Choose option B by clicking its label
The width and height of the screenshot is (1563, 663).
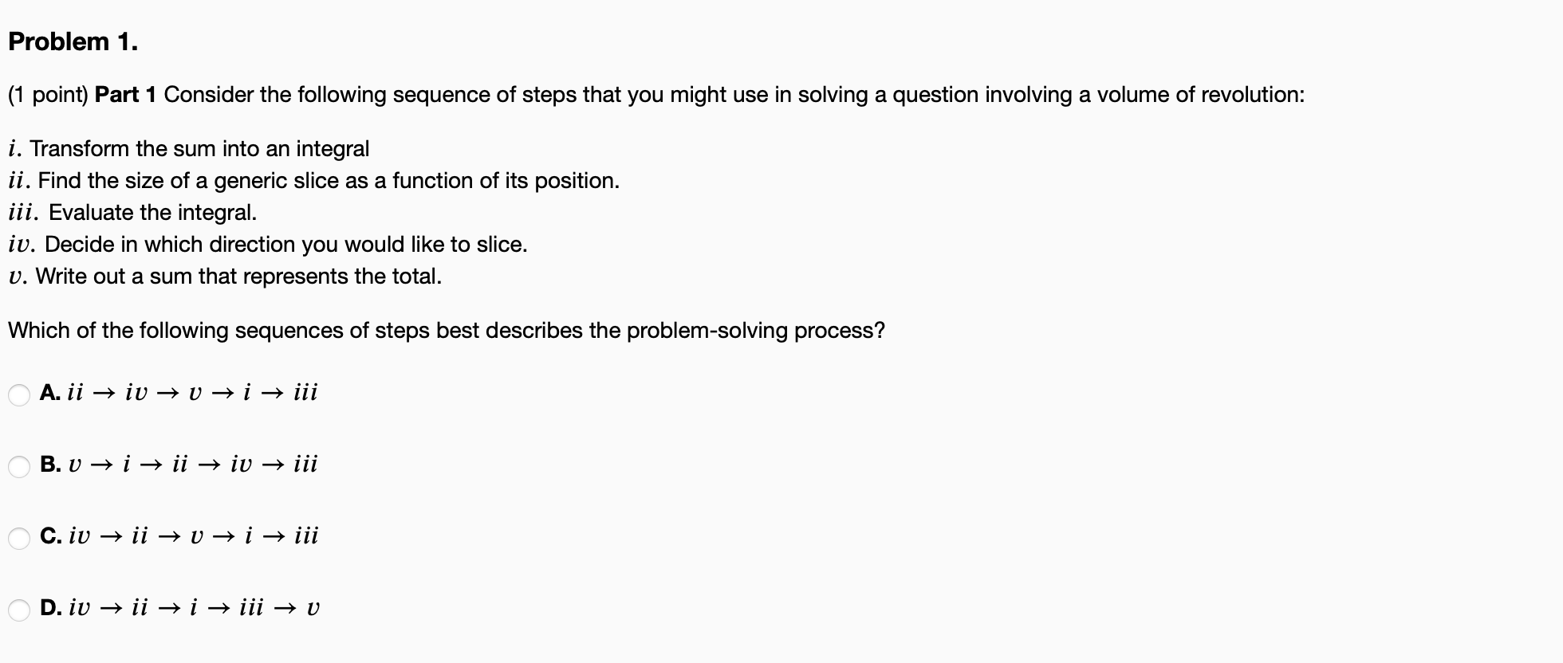[x=191, y=465]
